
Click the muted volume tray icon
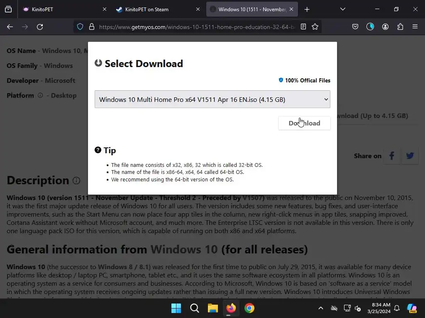358,308
